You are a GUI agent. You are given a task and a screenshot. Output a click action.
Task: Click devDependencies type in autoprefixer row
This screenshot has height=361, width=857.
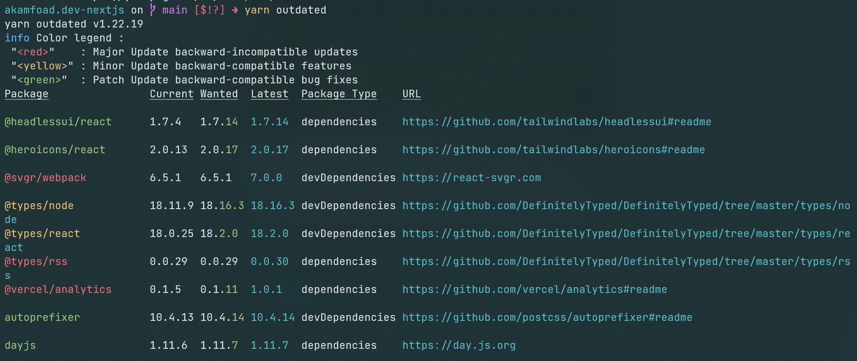(349, 317)
